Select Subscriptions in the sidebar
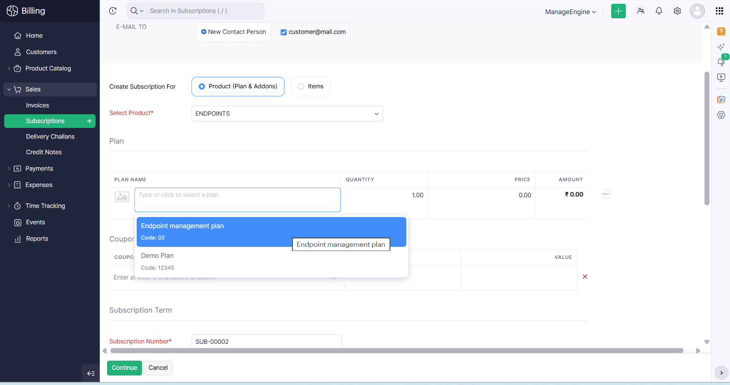The height and width of the screenshot is (385, 730). coord(45,121)
